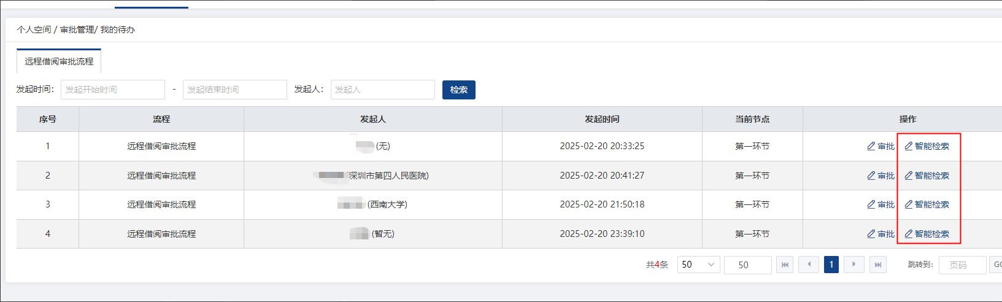This screenshot has height=302, width=1002.
Task: Click 审批 pencil icon in row 1
Action: [871, 146]
